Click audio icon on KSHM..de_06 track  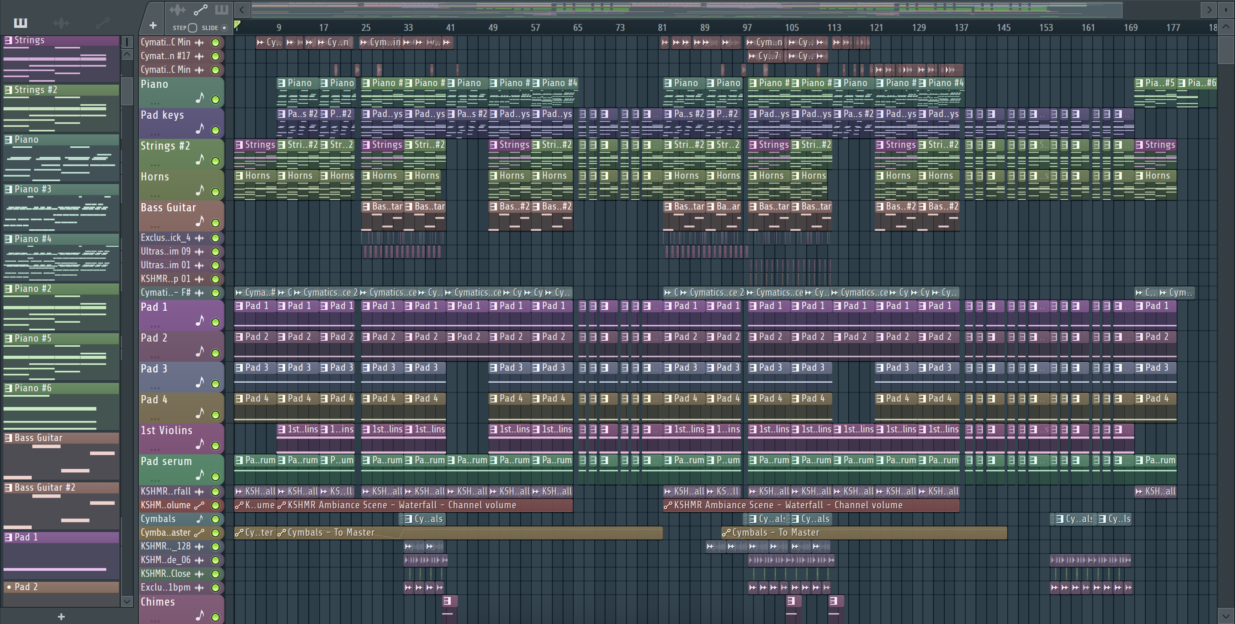(x=199, y=560)
